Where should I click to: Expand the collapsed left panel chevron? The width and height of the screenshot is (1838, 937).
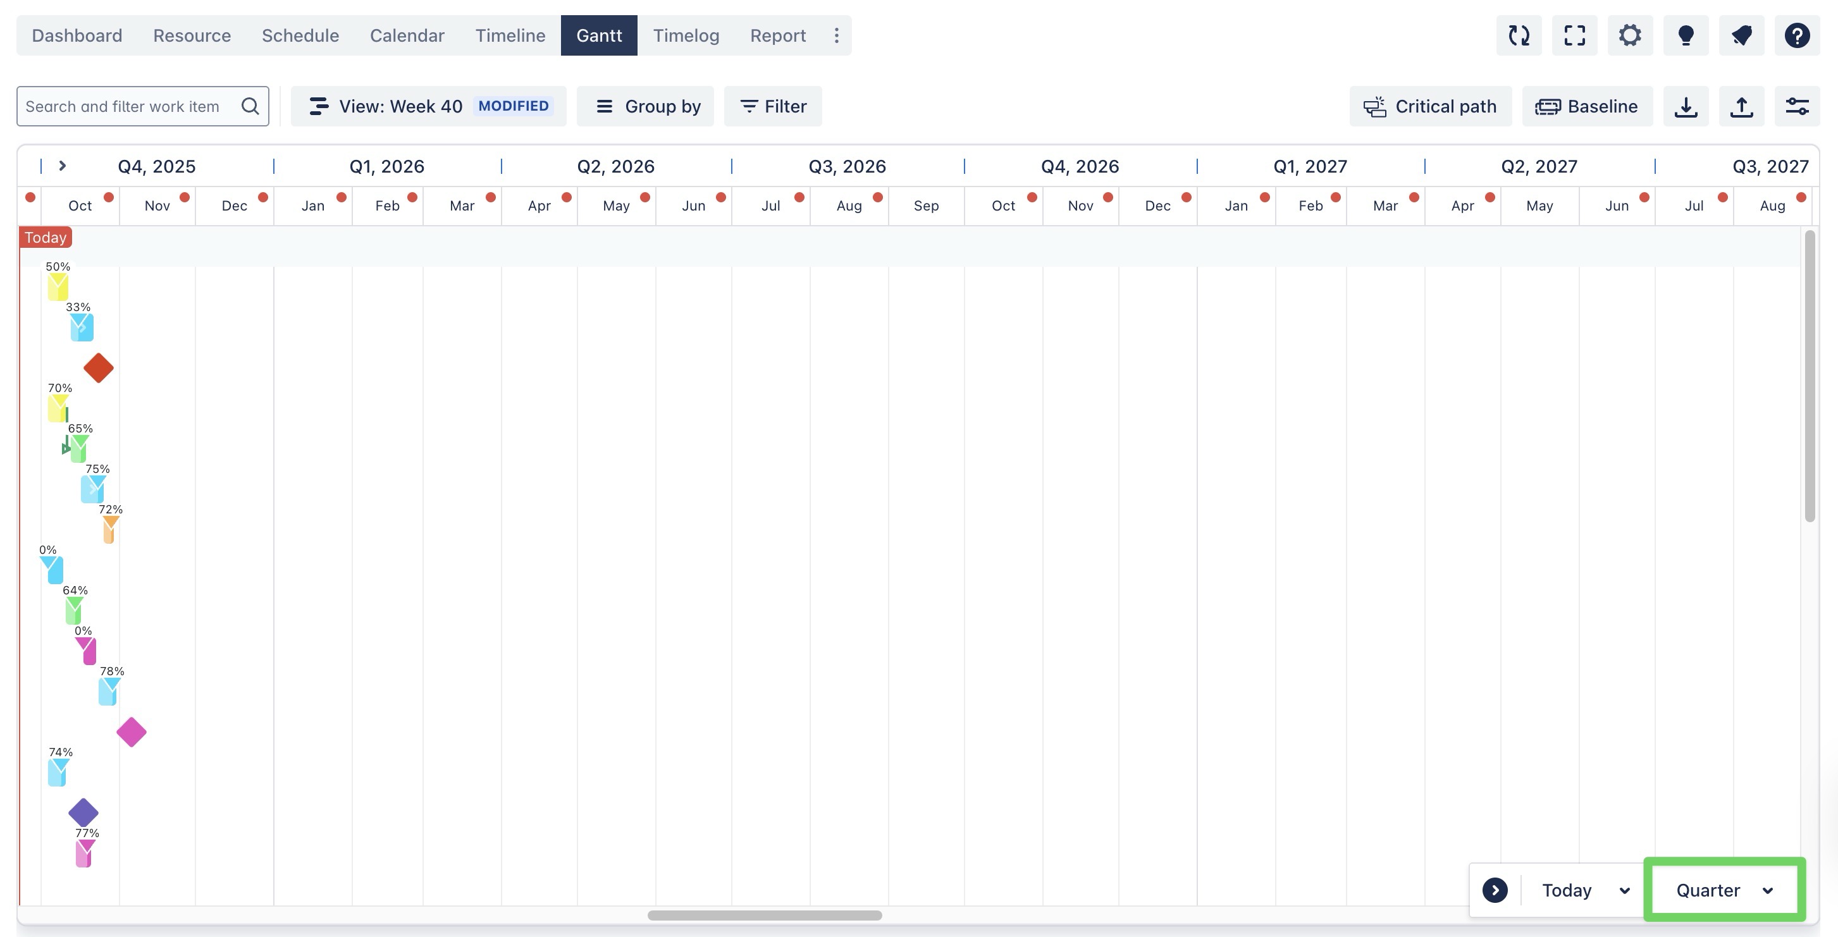coord(63,166)
